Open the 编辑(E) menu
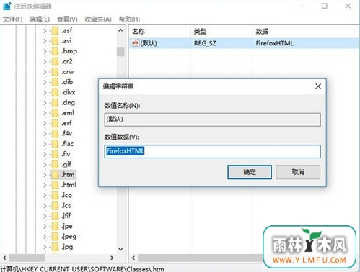Viewport: 360px width, 272px height. [40, 19]
